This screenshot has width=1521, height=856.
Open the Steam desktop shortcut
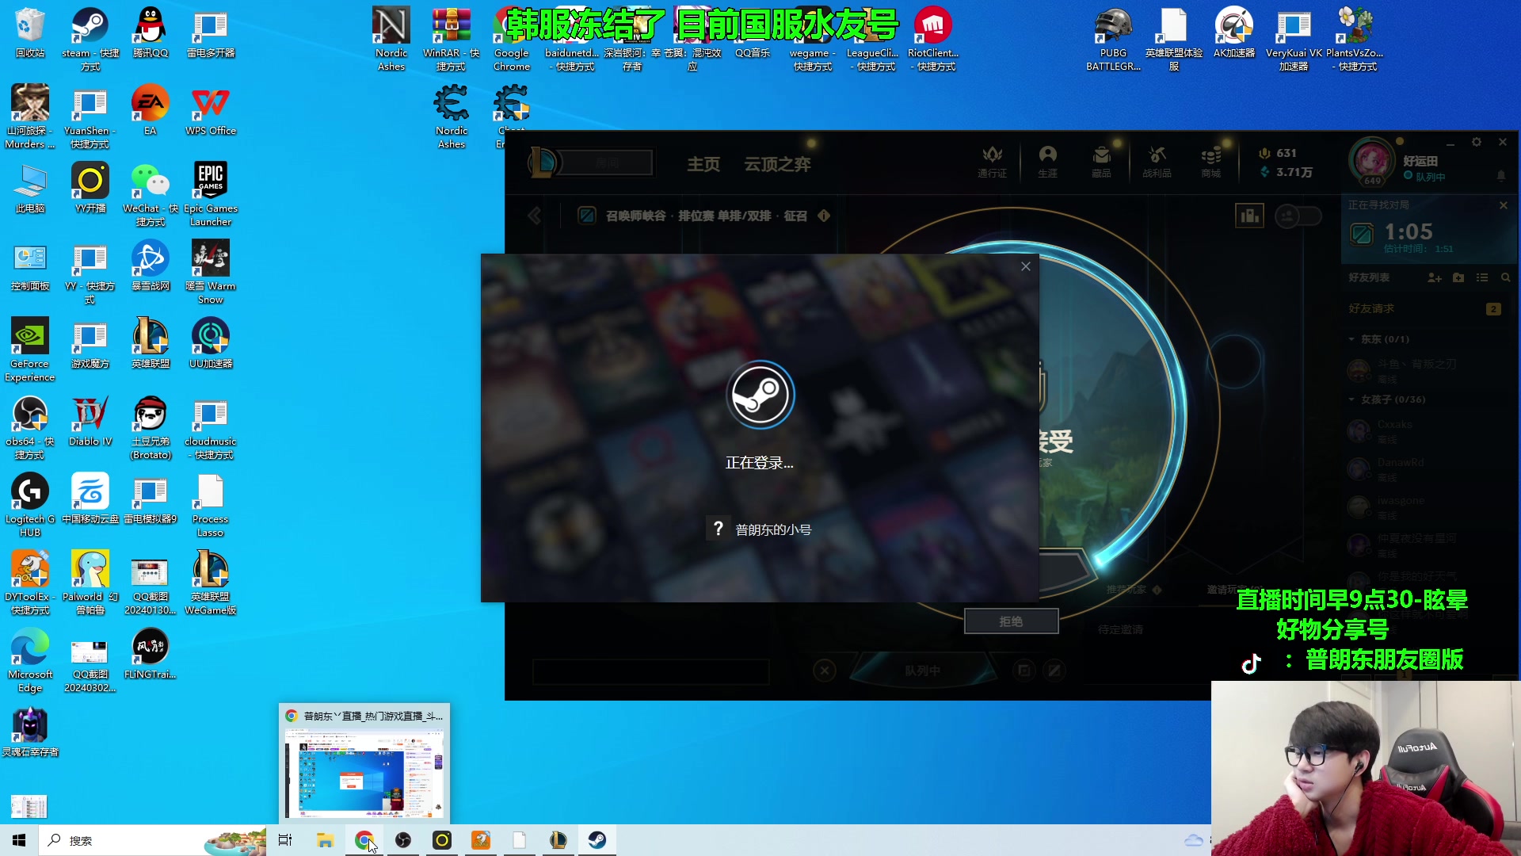pyautogui.click(x=90, y=38)
